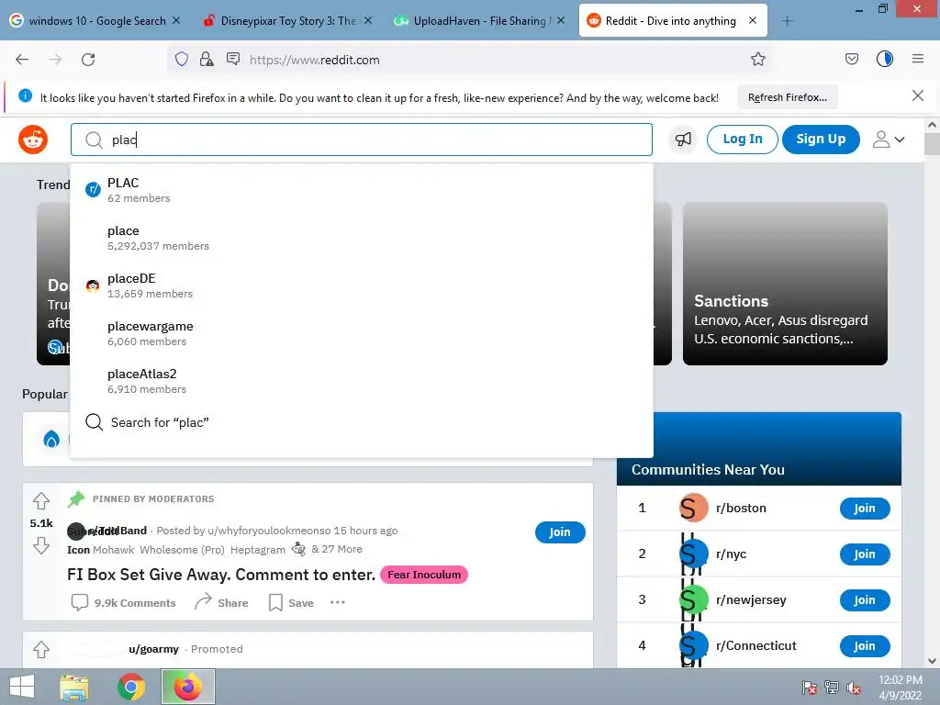Click the Sign Up button
The width and height of the screenshot is (940, 705).
click(821, 140)
